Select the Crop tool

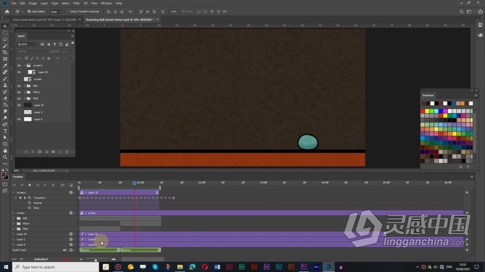click(5, 53)
